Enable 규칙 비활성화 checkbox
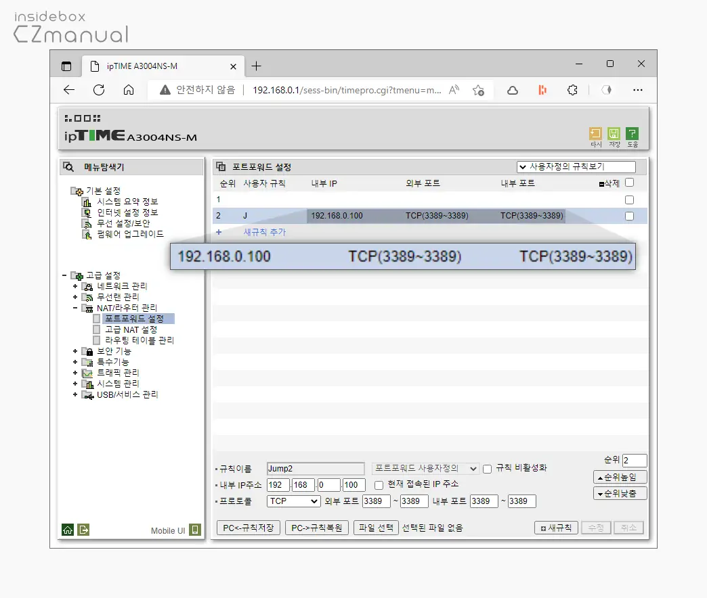The image size is (707, 598). click(x=487, y=469)
